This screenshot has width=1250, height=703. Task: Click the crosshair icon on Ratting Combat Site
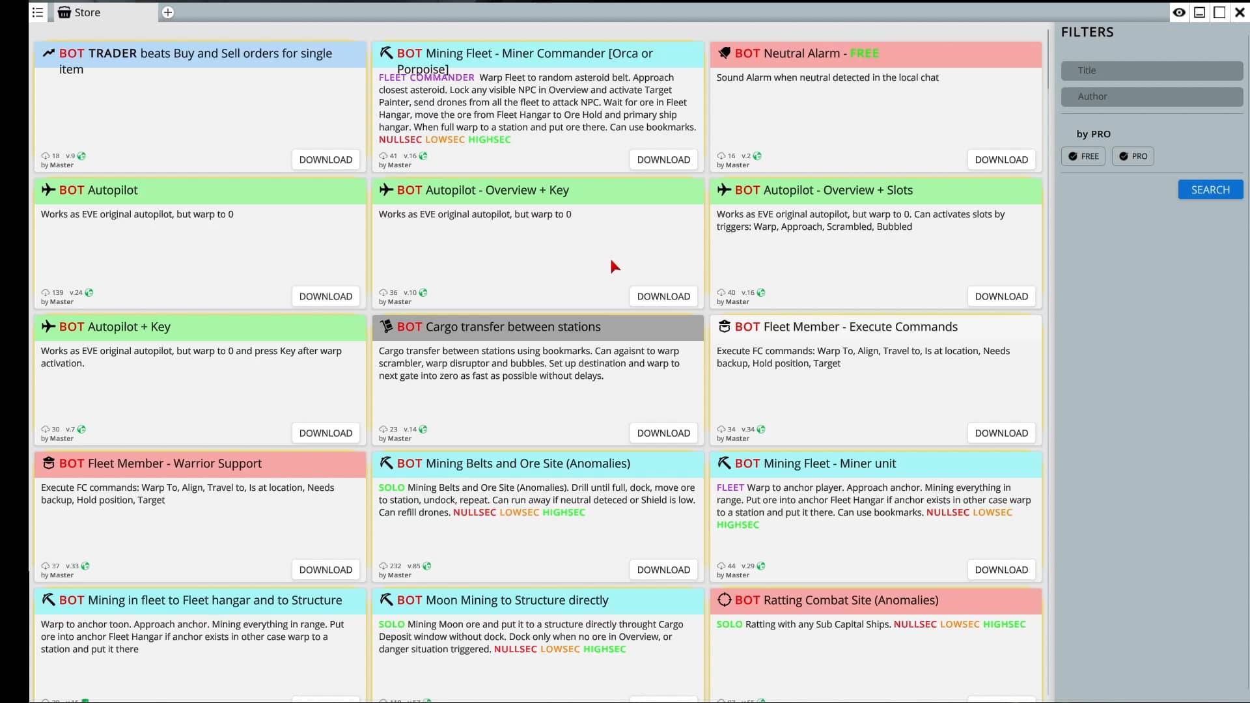coord(725,600)
